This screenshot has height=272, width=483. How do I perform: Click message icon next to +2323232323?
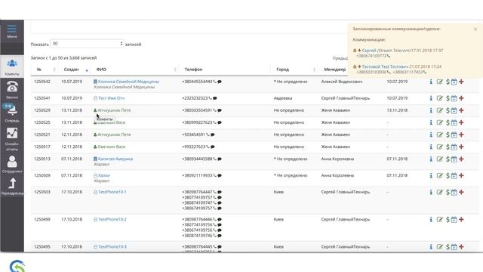coord(215,98)
